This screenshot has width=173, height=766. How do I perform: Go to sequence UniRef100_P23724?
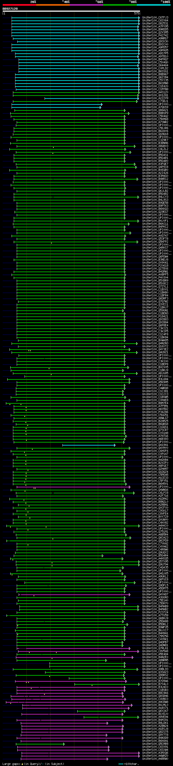(155, 612)
